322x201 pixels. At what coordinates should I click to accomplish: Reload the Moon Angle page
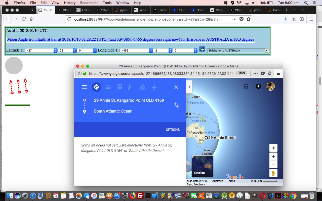coord(24,19)
